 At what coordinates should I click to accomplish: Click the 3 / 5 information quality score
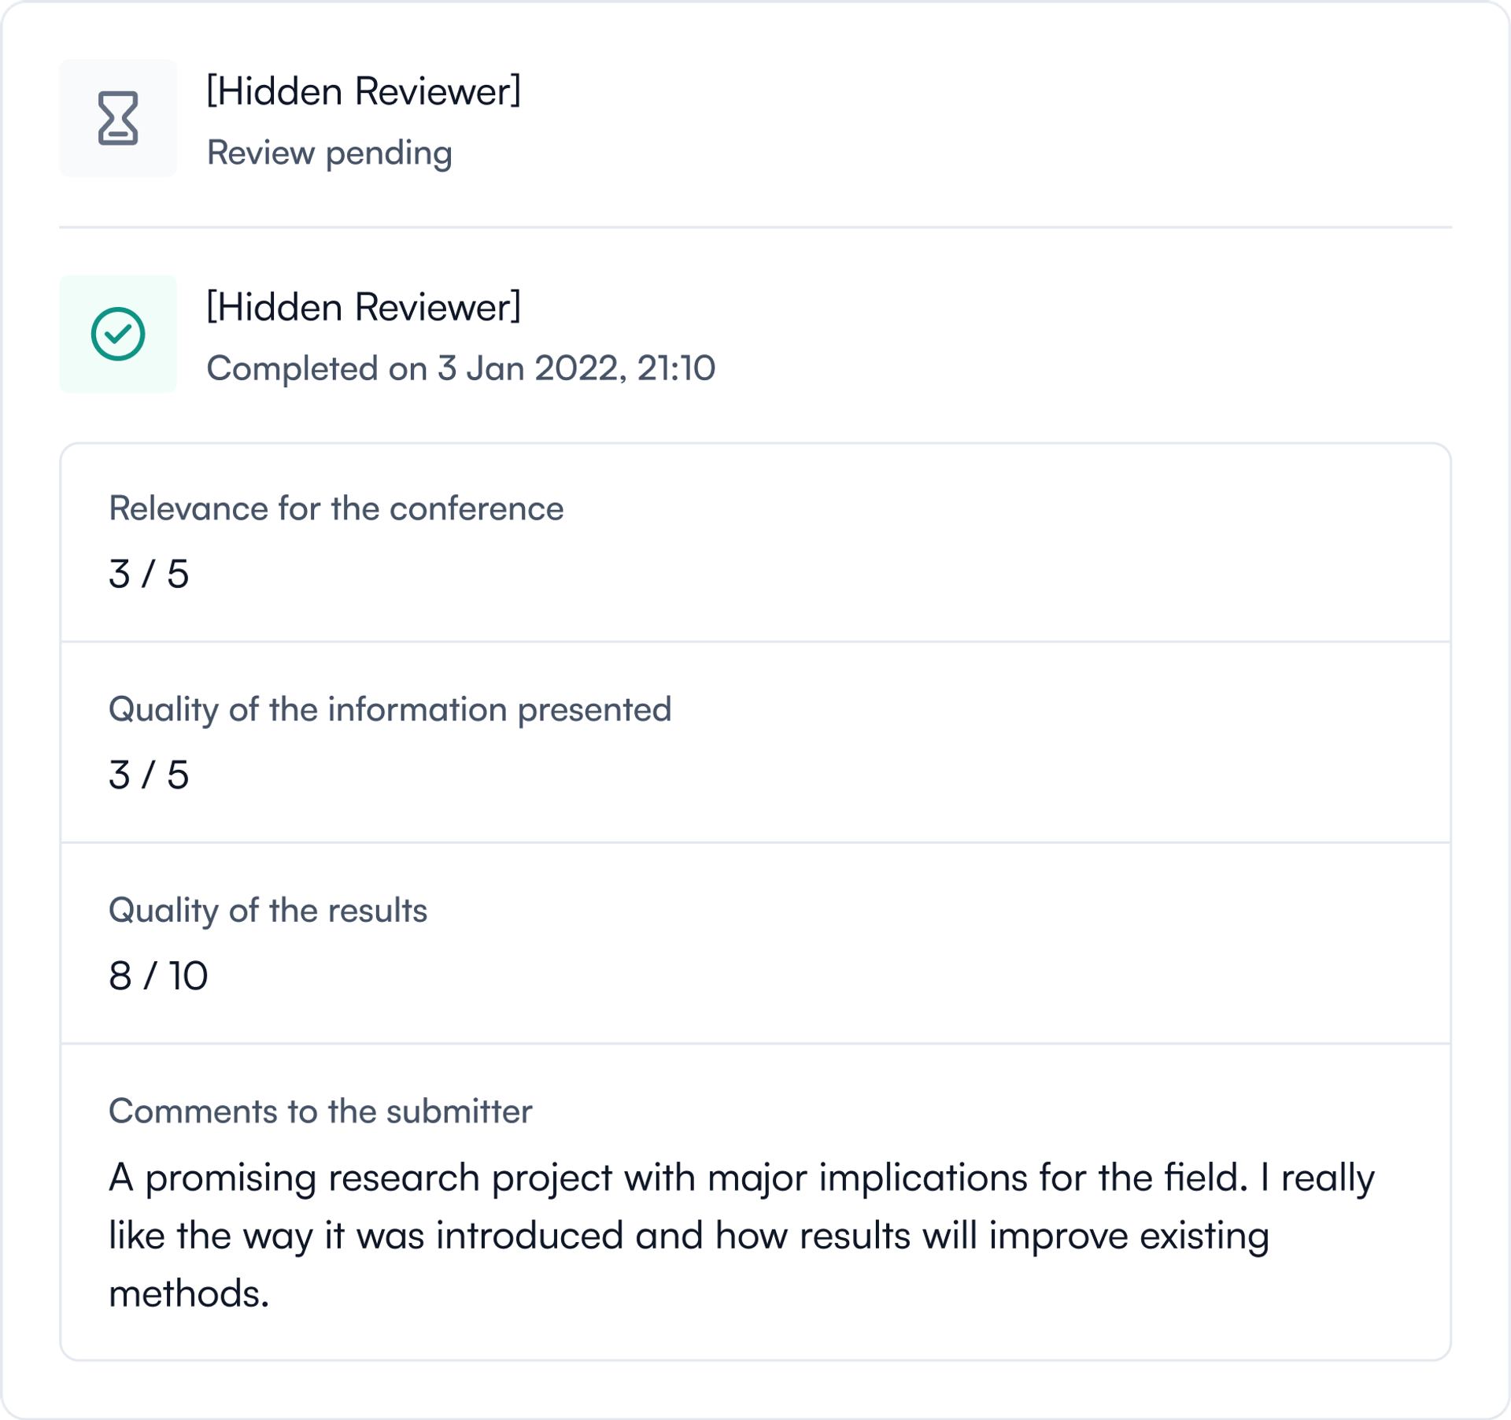pos(148,776)
